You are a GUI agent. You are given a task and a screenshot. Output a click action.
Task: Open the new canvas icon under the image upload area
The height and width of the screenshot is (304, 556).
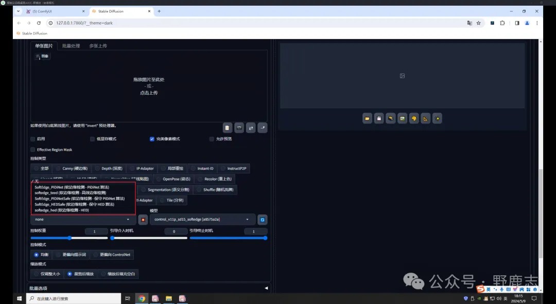tap(228, 128)
